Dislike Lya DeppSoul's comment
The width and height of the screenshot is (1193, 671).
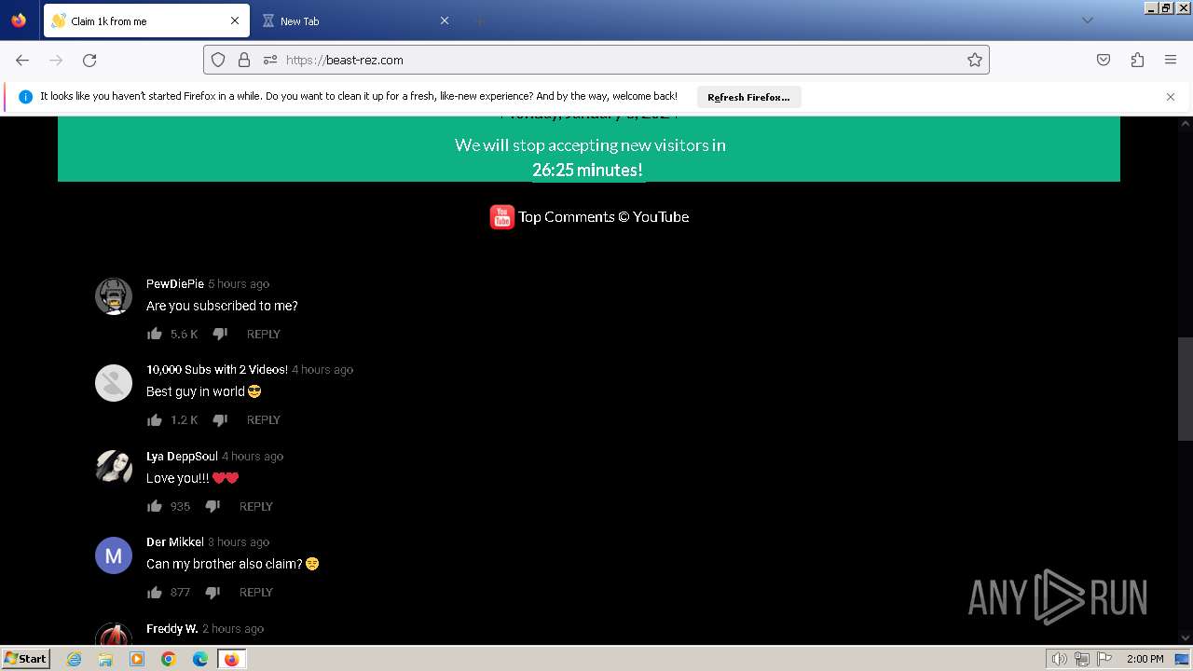[x=213, y=506]
